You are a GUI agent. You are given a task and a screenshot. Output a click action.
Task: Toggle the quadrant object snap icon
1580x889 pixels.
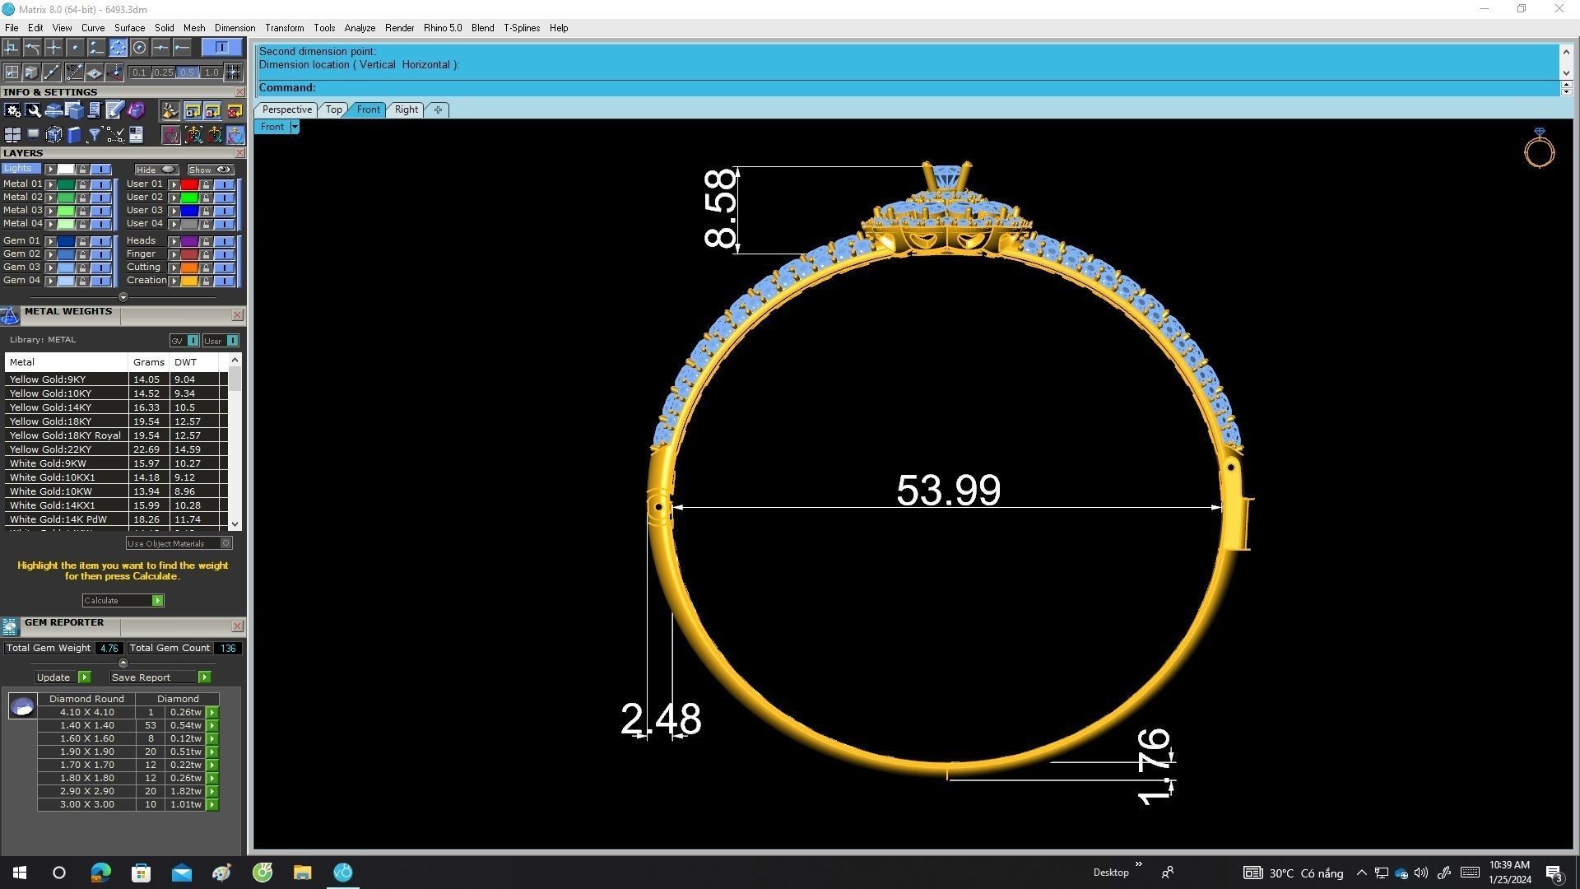coord(118,48)
